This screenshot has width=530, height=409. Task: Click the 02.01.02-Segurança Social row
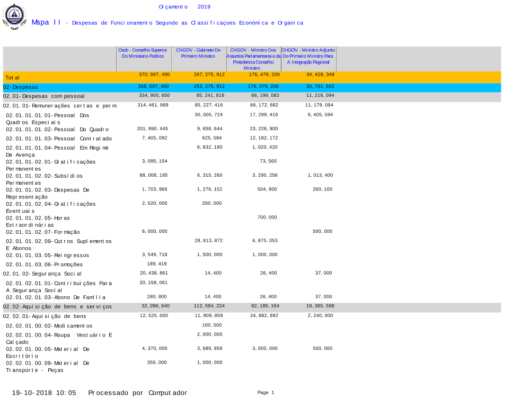(x=42, y=274)
